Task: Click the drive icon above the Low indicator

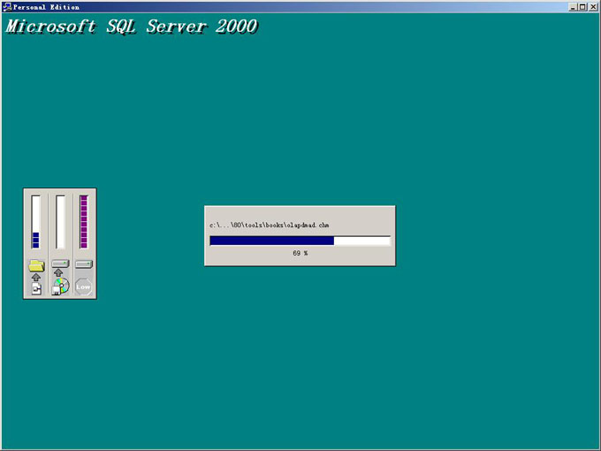Action: [x=84, y=264]
